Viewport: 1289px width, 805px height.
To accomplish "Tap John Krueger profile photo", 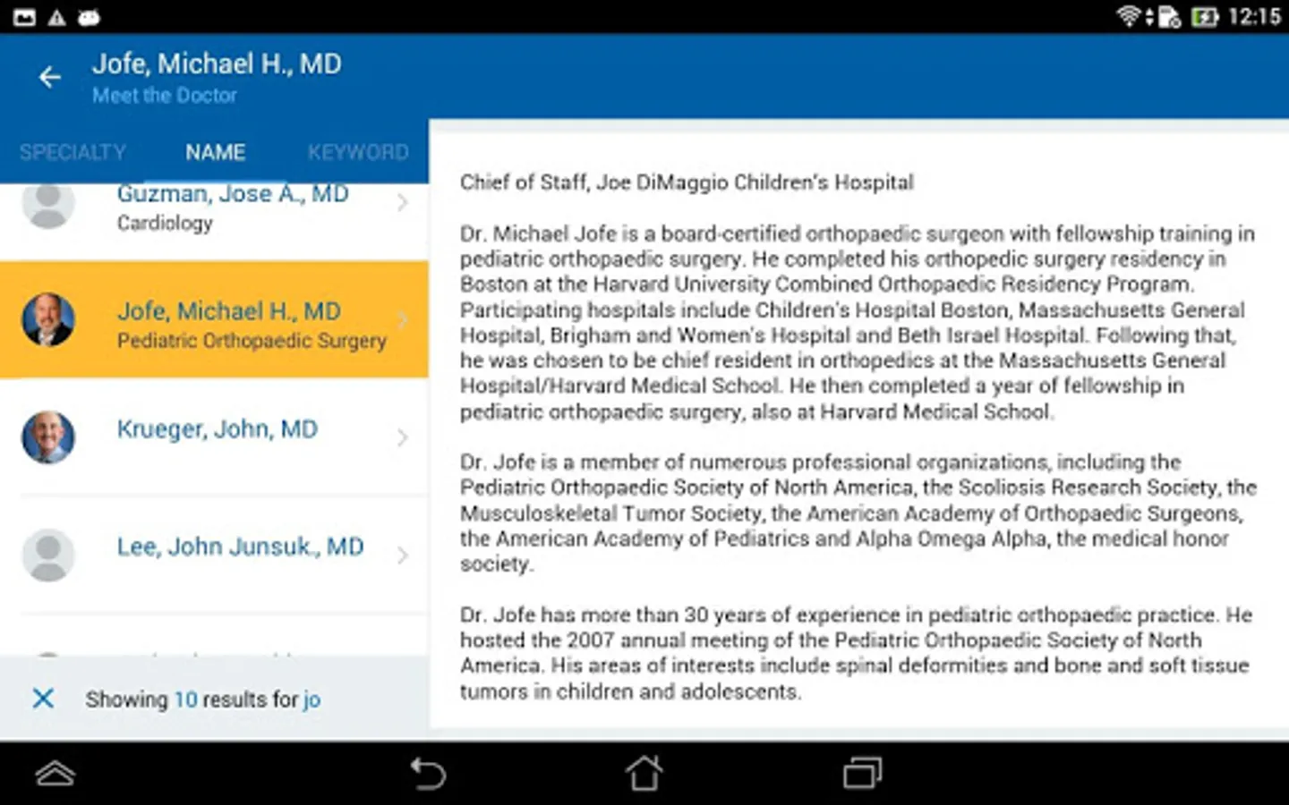I will 47,436.
